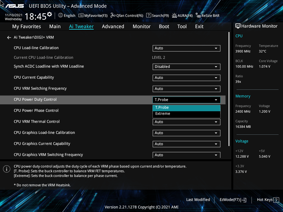Click the globe language icon
The height and width of the screenshot is (212, 283).
pyautogui.click(x=61, y=15)
